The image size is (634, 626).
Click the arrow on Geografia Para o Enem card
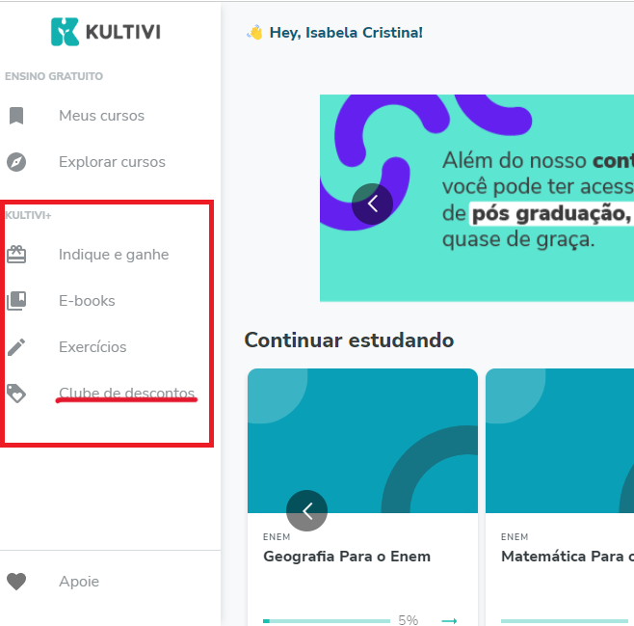pos(449,620)
